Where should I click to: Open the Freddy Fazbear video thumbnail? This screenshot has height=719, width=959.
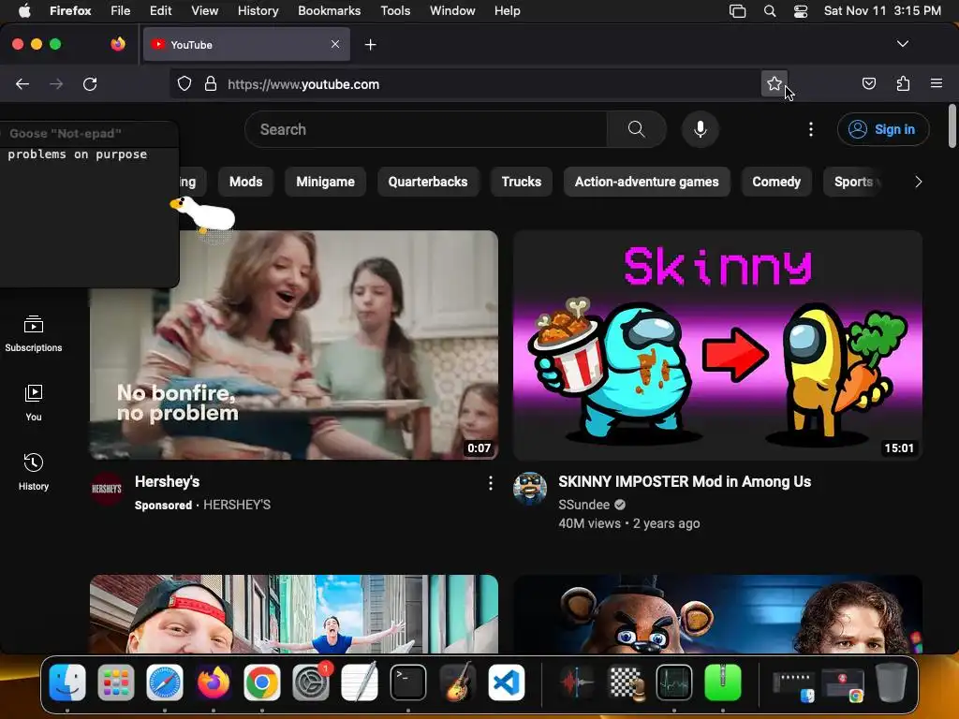click(717, 614)
